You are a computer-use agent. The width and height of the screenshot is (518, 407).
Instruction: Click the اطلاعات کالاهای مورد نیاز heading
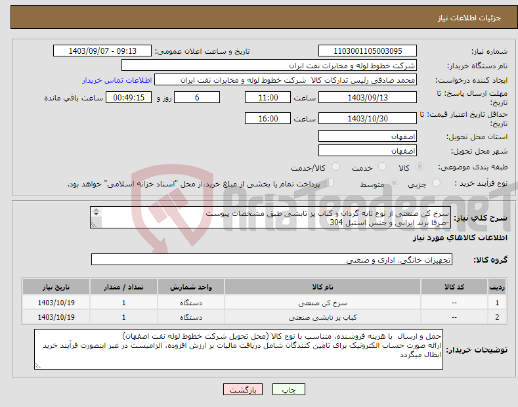coord(460,238)
